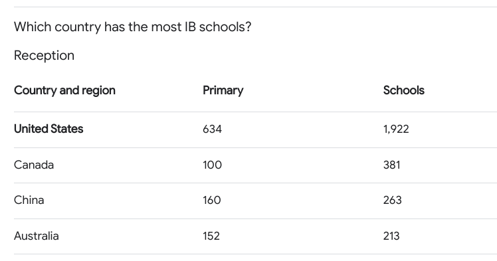Screen dimensions: 497x261
Task: Click China's Primary value 160
Action: point(212,200)
